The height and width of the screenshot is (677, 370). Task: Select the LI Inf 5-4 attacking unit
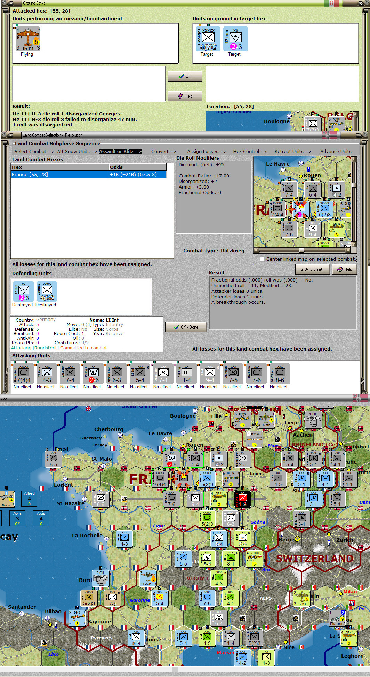(140, 374)
